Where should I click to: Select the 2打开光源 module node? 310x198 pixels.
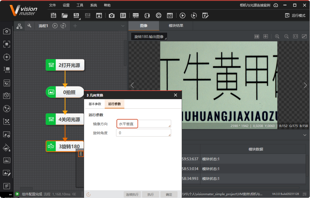65,65
